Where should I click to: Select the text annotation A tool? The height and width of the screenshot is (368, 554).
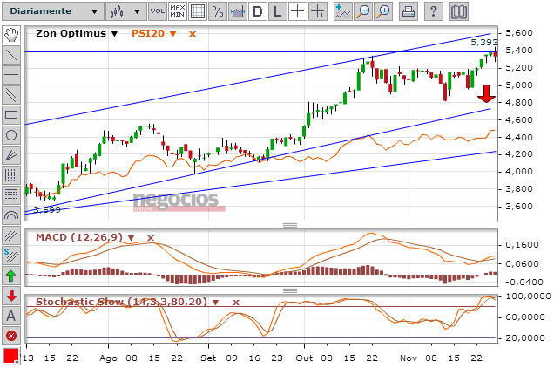pos(11,316)
